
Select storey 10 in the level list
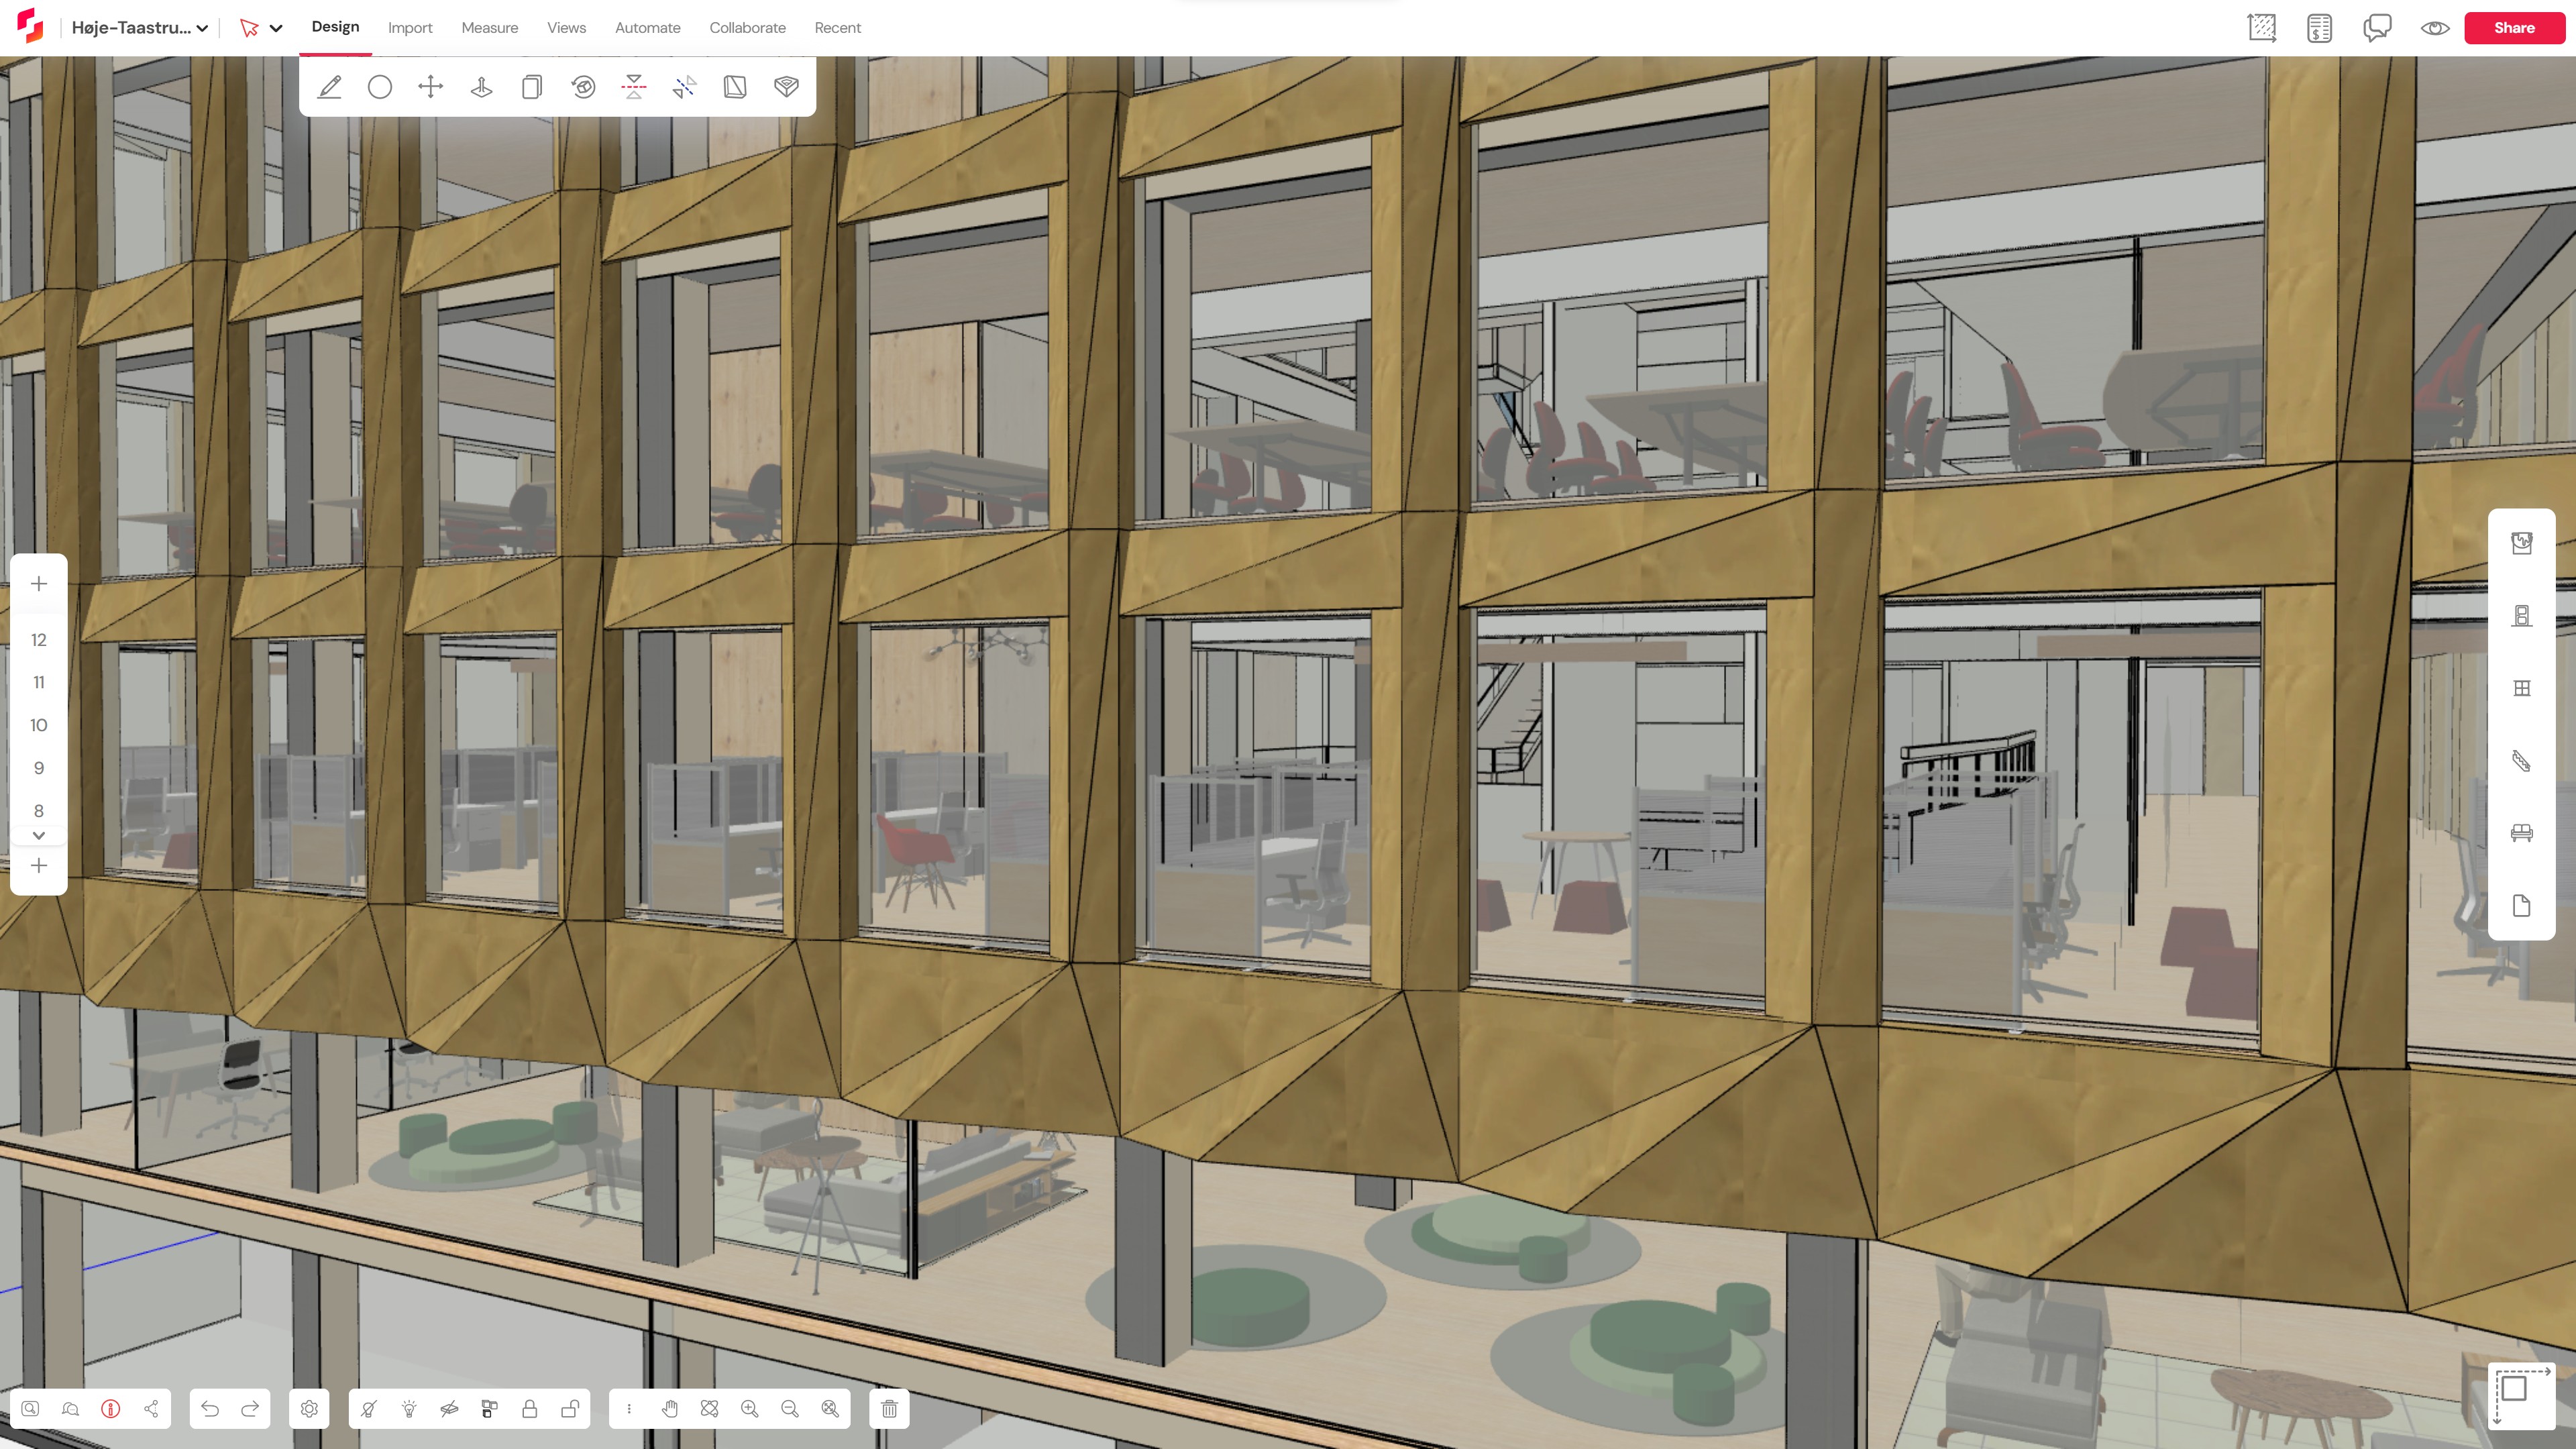[39, 724]
